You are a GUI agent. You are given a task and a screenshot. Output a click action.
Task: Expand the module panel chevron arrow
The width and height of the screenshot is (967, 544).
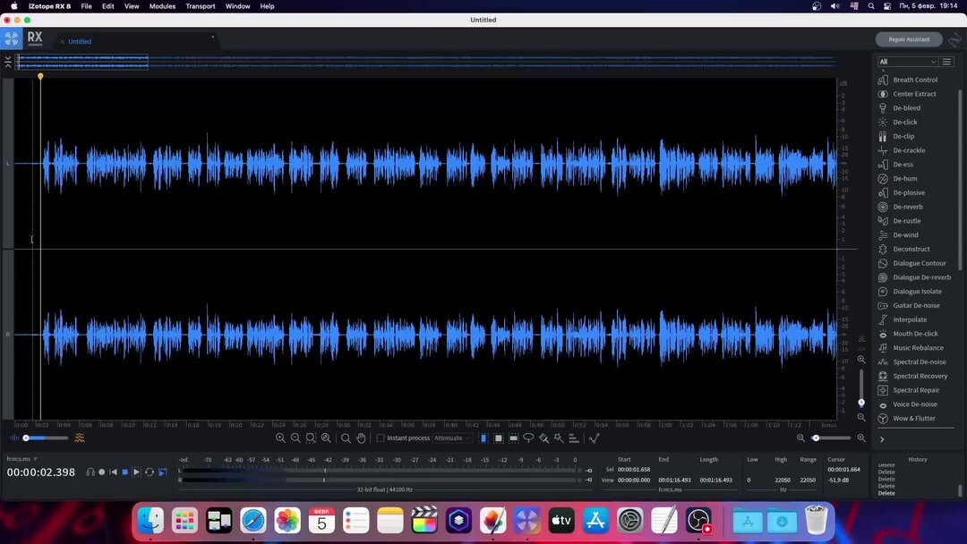882,439
